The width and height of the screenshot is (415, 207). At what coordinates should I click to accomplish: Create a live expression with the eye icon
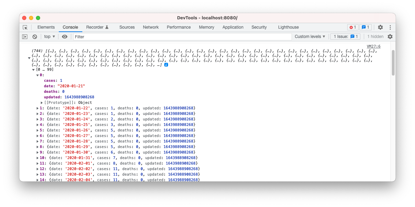click(65, 37)
